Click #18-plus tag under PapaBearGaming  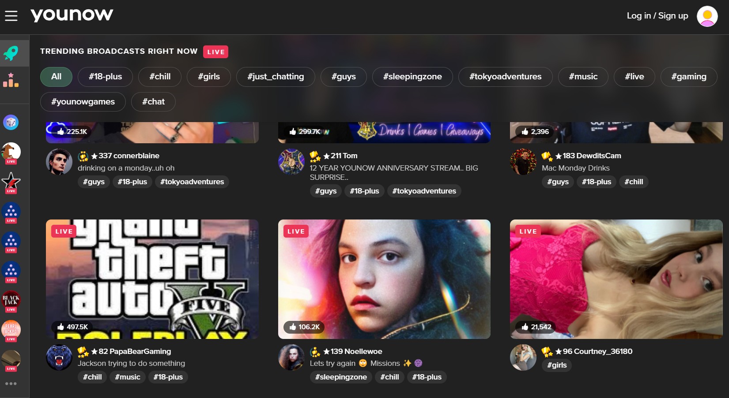(x=168, y=377)
